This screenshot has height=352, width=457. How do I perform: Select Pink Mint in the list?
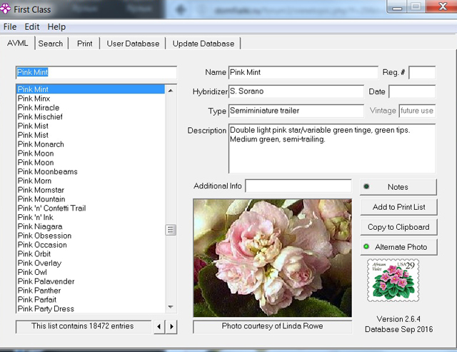(91, 89)
